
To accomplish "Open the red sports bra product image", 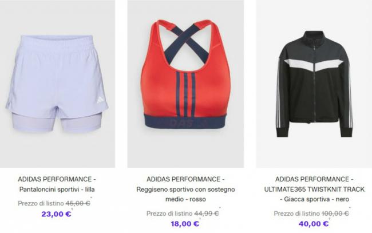I will point(185,84).
